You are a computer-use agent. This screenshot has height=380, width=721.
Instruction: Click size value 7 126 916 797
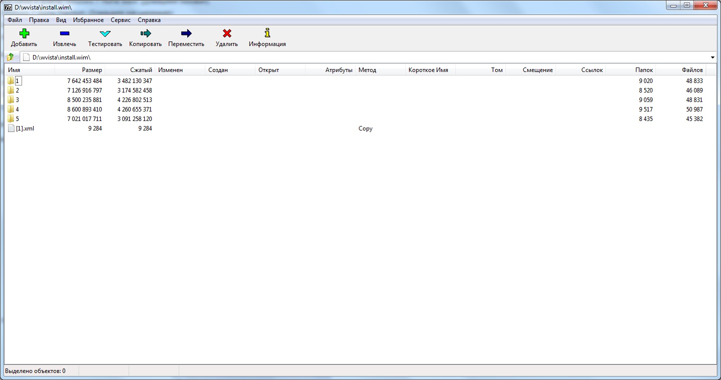pyautogui.click(x=85, y=90)
